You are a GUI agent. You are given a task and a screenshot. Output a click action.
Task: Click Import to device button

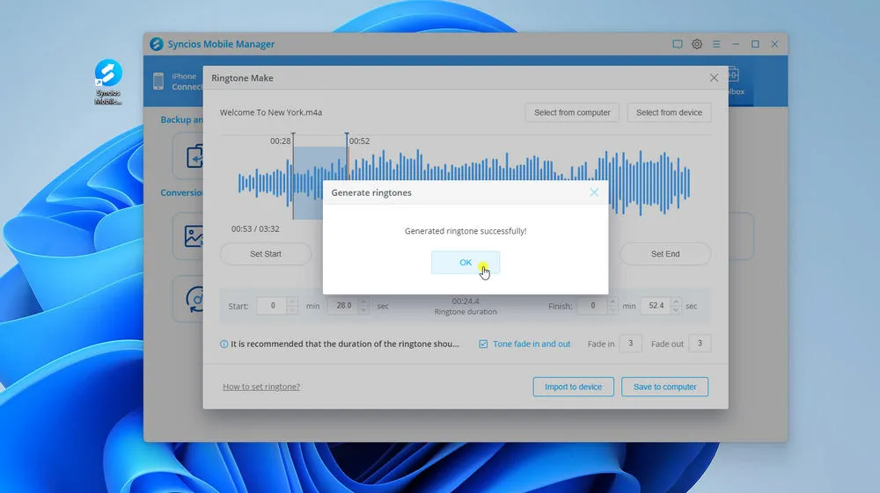[573, 387]
